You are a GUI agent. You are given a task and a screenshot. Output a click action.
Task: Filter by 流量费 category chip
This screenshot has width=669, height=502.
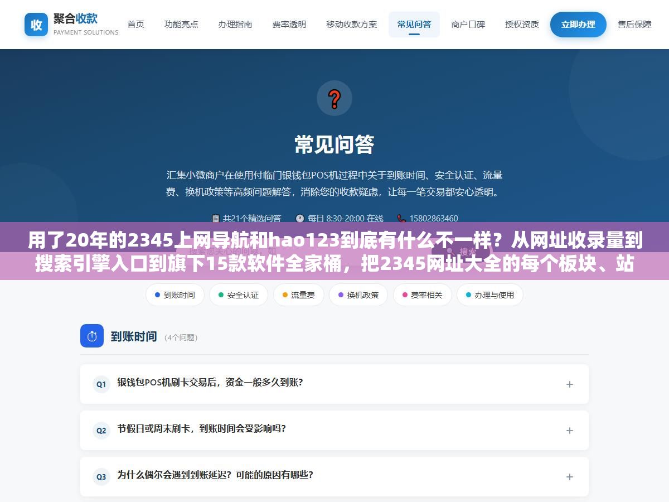(x=299, y=295)
